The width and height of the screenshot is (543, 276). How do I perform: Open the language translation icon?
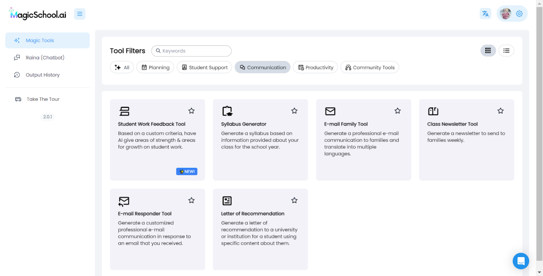pos(485,14)
